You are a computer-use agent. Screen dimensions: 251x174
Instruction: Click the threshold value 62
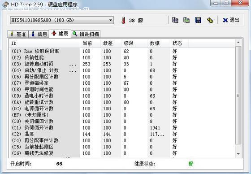[126, 51]
